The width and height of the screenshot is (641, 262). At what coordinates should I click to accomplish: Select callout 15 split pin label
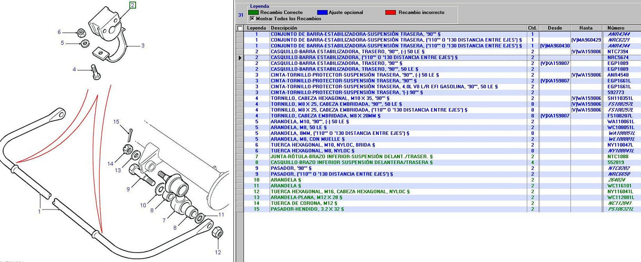117,122
